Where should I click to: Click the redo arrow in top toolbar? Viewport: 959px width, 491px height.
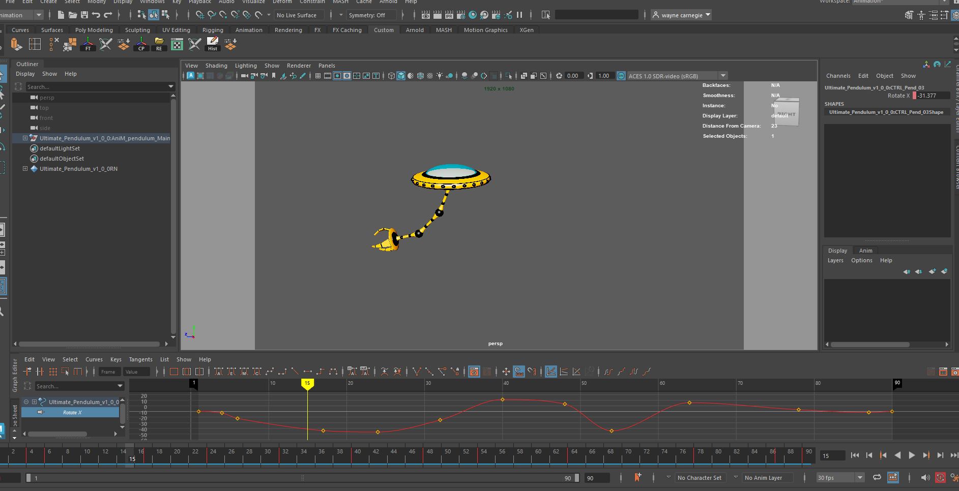point(107,15)
